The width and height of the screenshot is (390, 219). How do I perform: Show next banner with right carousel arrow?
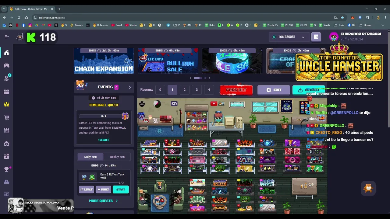point(209,78)
